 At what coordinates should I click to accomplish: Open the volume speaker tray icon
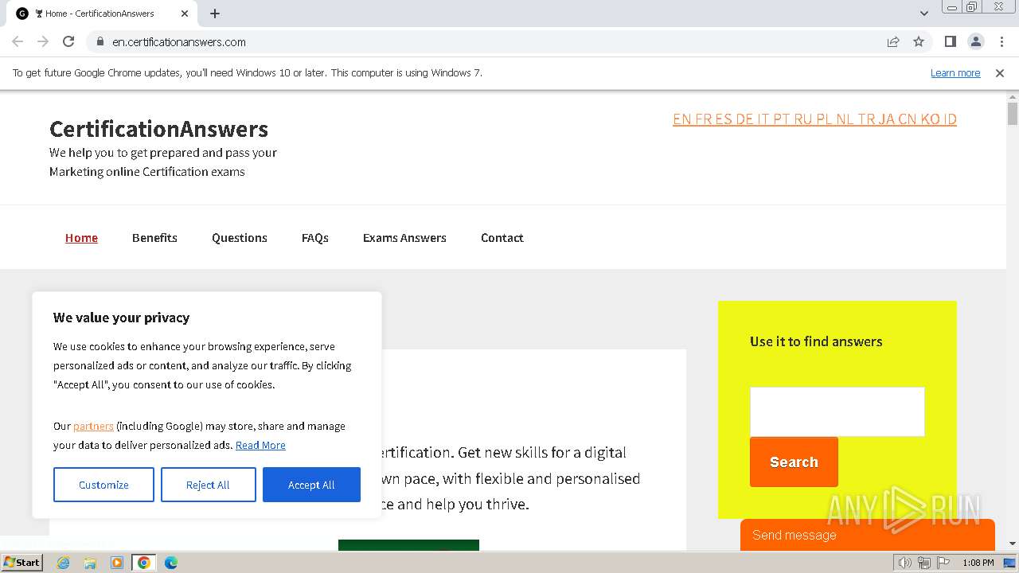[x=905, y=563]
